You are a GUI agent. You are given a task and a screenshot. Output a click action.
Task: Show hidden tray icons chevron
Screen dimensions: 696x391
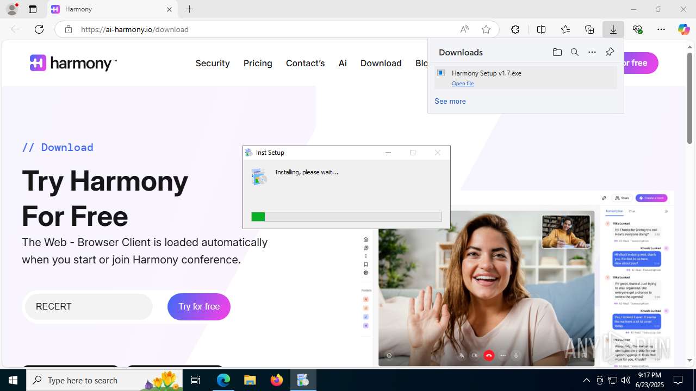586,380
